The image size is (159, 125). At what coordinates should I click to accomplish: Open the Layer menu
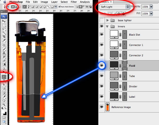tap(54, 2)
